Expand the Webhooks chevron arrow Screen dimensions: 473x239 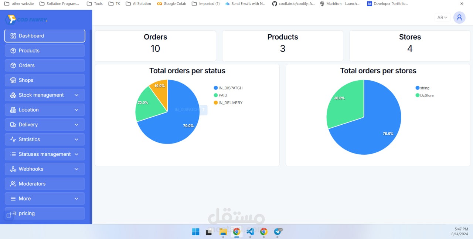(76, 169)
